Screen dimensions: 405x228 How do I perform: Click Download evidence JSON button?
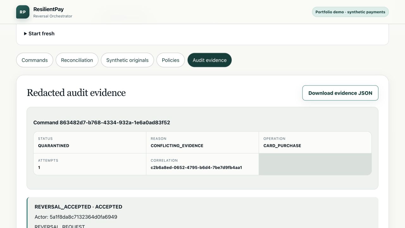pyautogui.click(x=340, y=93)
